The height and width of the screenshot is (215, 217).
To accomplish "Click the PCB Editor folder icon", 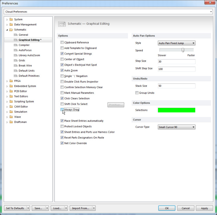I will click(11, 91).
